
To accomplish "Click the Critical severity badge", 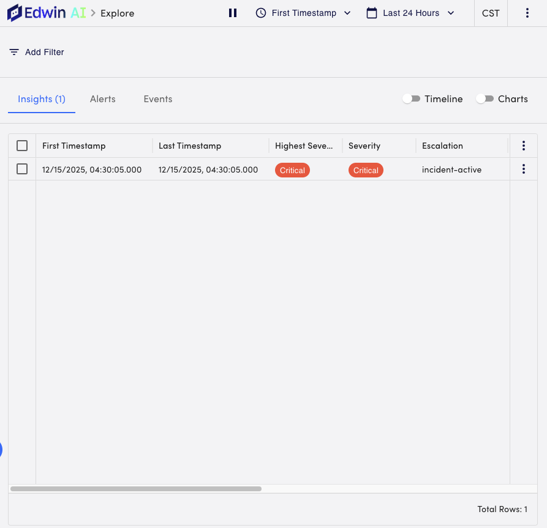I will pyautogui.click(x=366, y=169).
